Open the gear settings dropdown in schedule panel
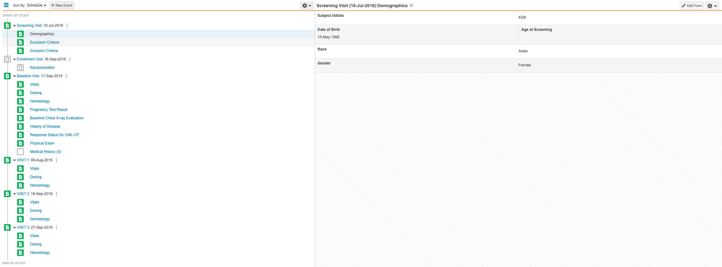 tap(306, 6)
